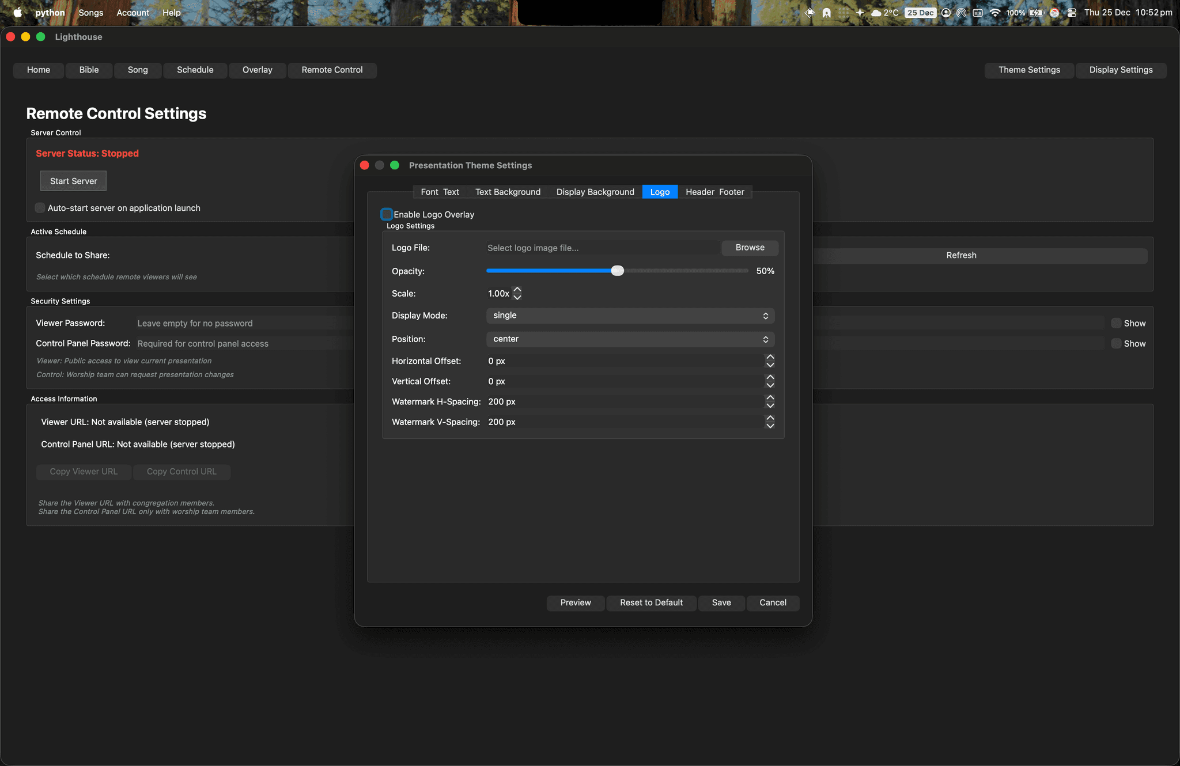Enable Logo Overlay checkbox

click(x=387, y=214)
